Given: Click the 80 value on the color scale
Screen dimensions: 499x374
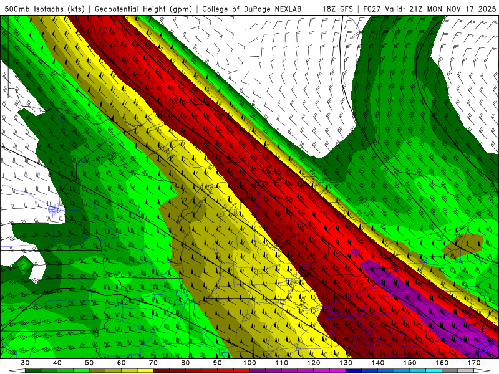Looking at the screenshot, I should (185, 363).
